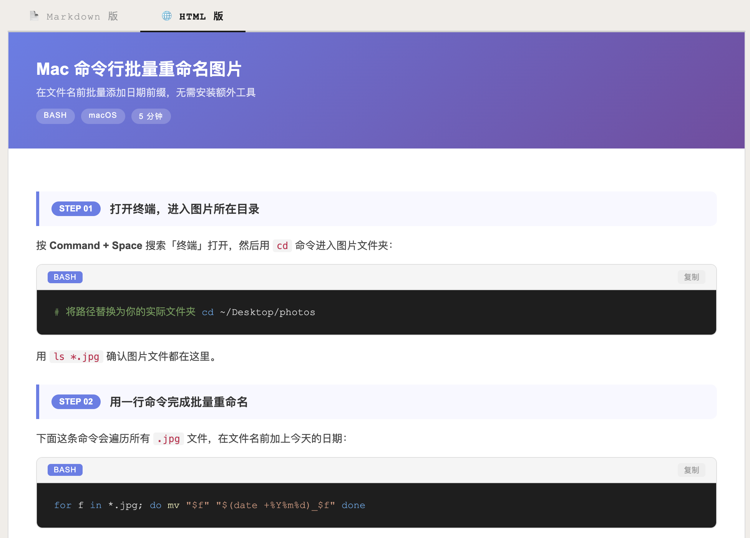The image size is (750, 538).
Task: Click the sentence 下面这条命令会遍历所有
Action: point(93,439)
